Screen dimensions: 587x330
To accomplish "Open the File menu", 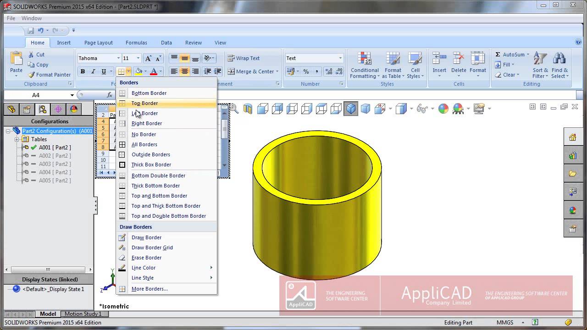I will tap(11, 18).
